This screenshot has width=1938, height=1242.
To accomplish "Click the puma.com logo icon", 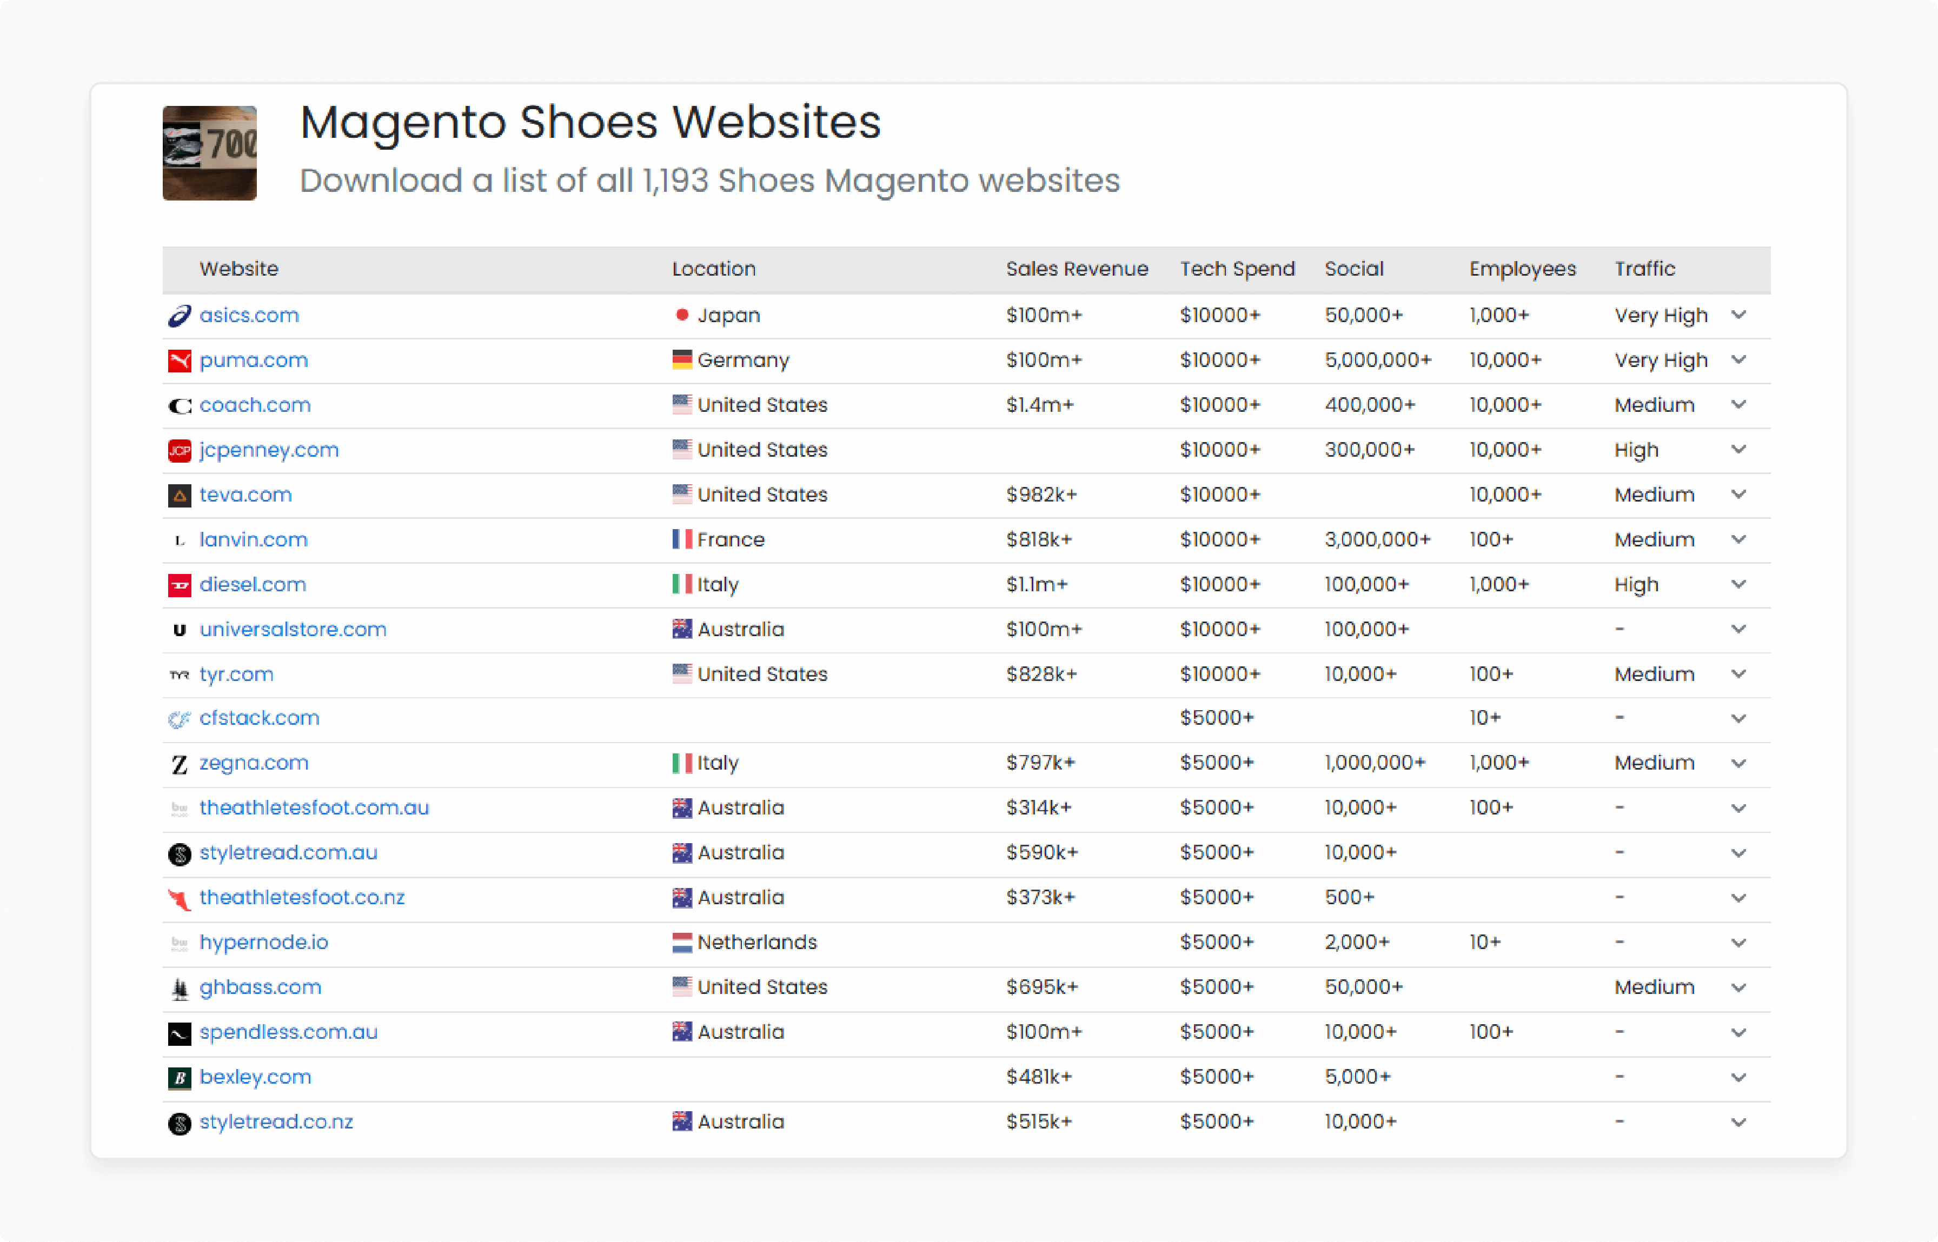I will pyautogui.click(x=179, y=360).
